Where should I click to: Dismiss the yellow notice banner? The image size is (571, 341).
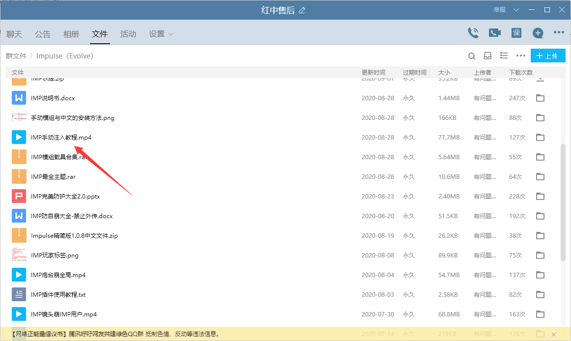(553, 335)
